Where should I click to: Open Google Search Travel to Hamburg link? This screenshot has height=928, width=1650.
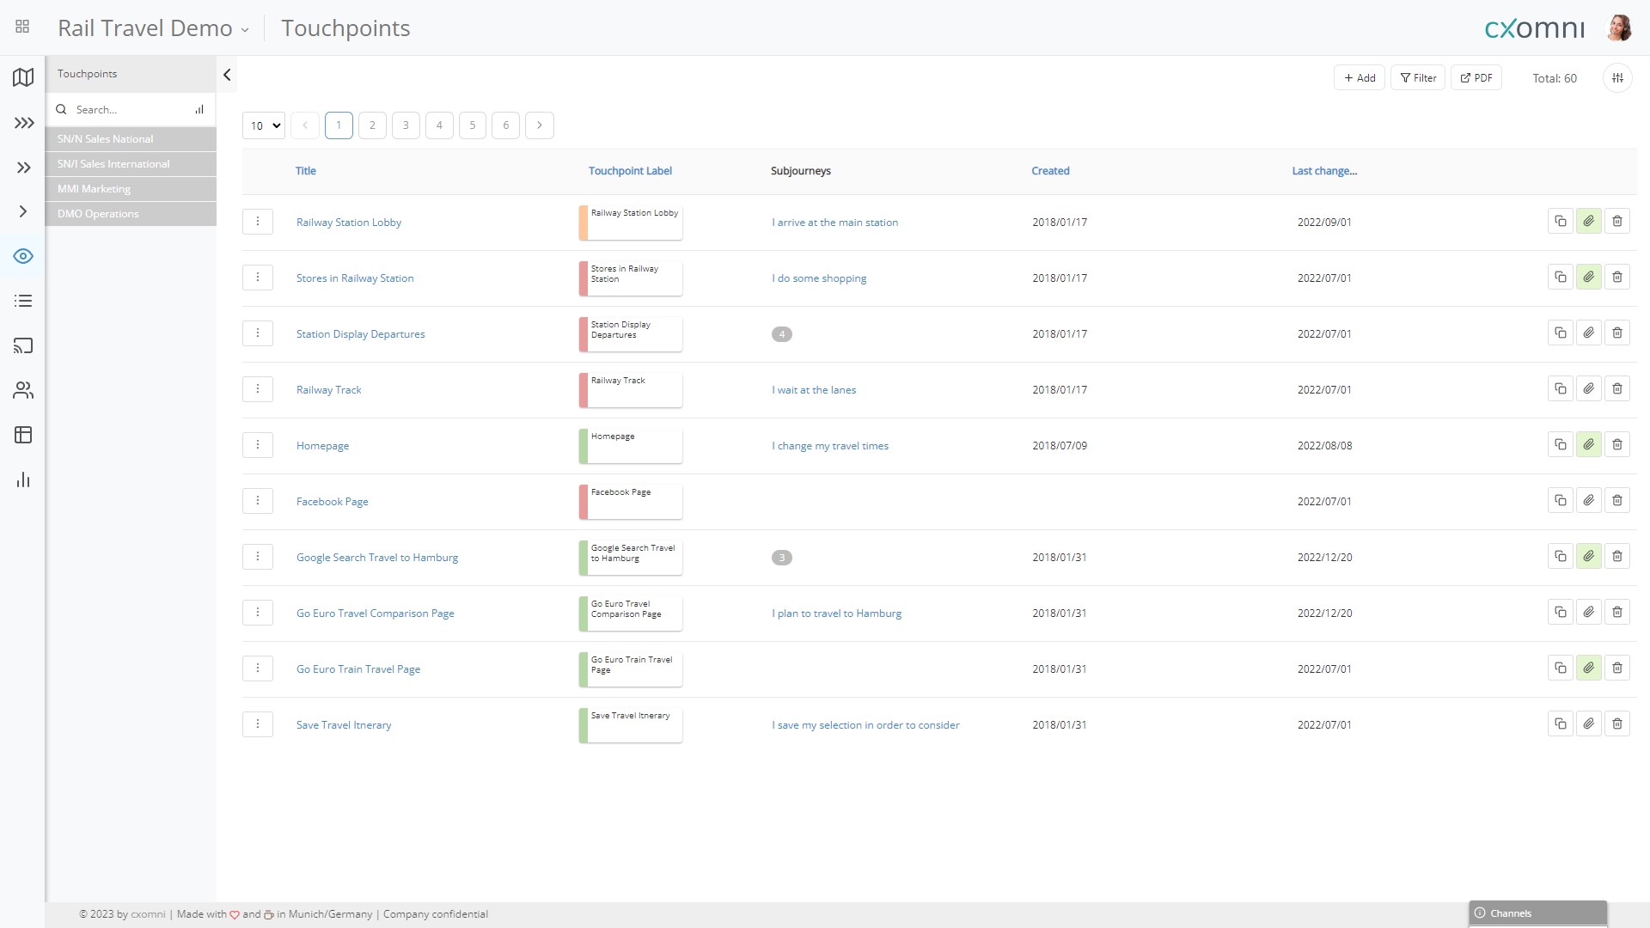click(x=377, y=558)
